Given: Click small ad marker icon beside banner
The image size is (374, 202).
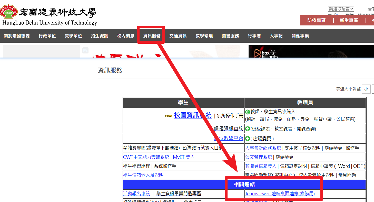Looking at the screenshot, I should pos(85,50).
